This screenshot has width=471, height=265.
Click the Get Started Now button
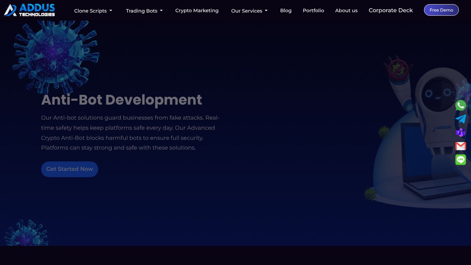point(70,169)
